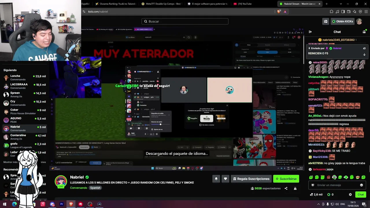Click the Spanish language tag

click(x=95, y=188)
